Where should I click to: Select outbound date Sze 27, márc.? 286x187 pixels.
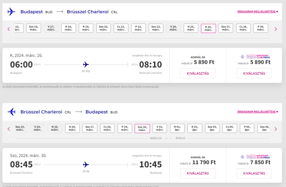226,28
